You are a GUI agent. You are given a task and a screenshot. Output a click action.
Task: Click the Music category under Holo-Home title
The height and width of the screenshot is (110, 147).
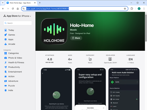click(x=73, y=30)
